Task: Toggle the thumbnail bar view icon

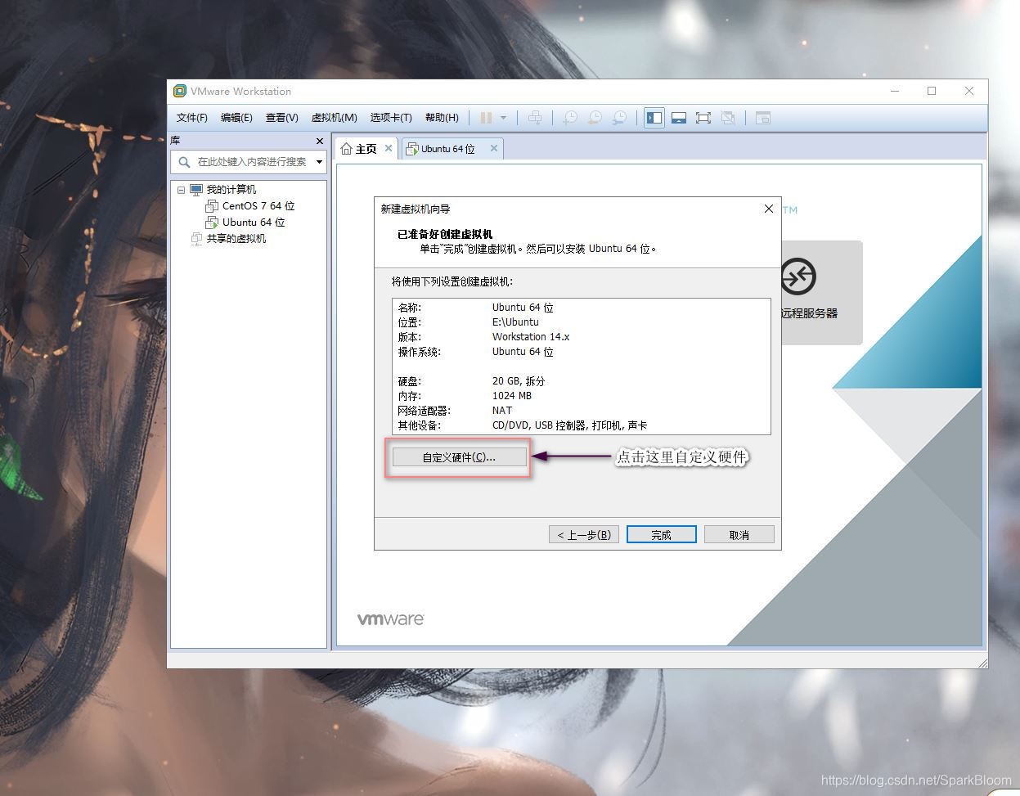Action: coord(678,118)
